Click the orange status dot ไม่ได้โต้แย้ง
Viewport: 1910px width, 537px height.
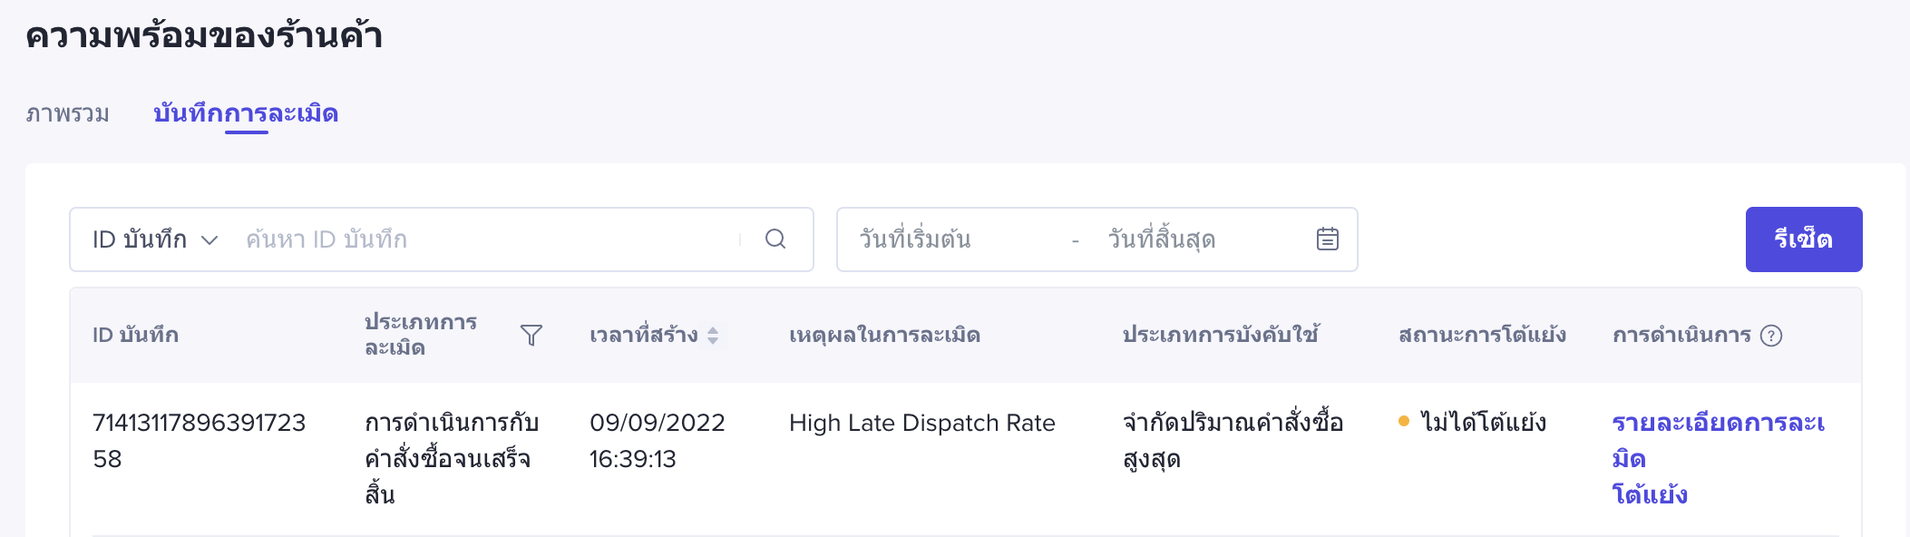click(1404, 422)
